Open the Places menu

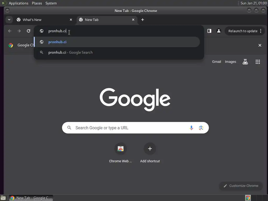[x=37, y=3]
